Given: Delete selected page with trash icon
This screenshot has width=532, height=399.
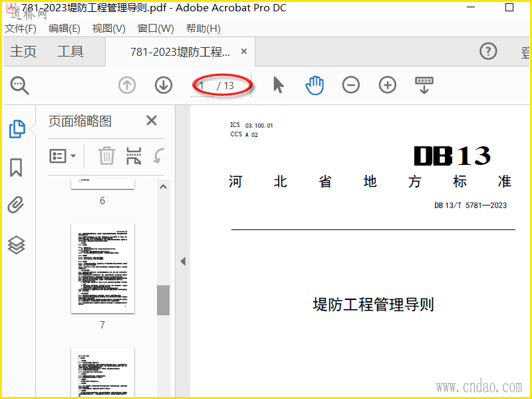Looking at the screenshot, I should click(x=106, y=156).
